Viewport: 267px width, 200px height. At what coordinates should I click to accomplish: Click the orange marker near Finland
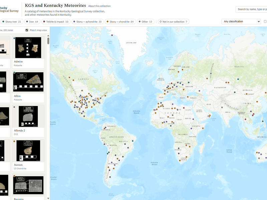click(x=183, y=70)
